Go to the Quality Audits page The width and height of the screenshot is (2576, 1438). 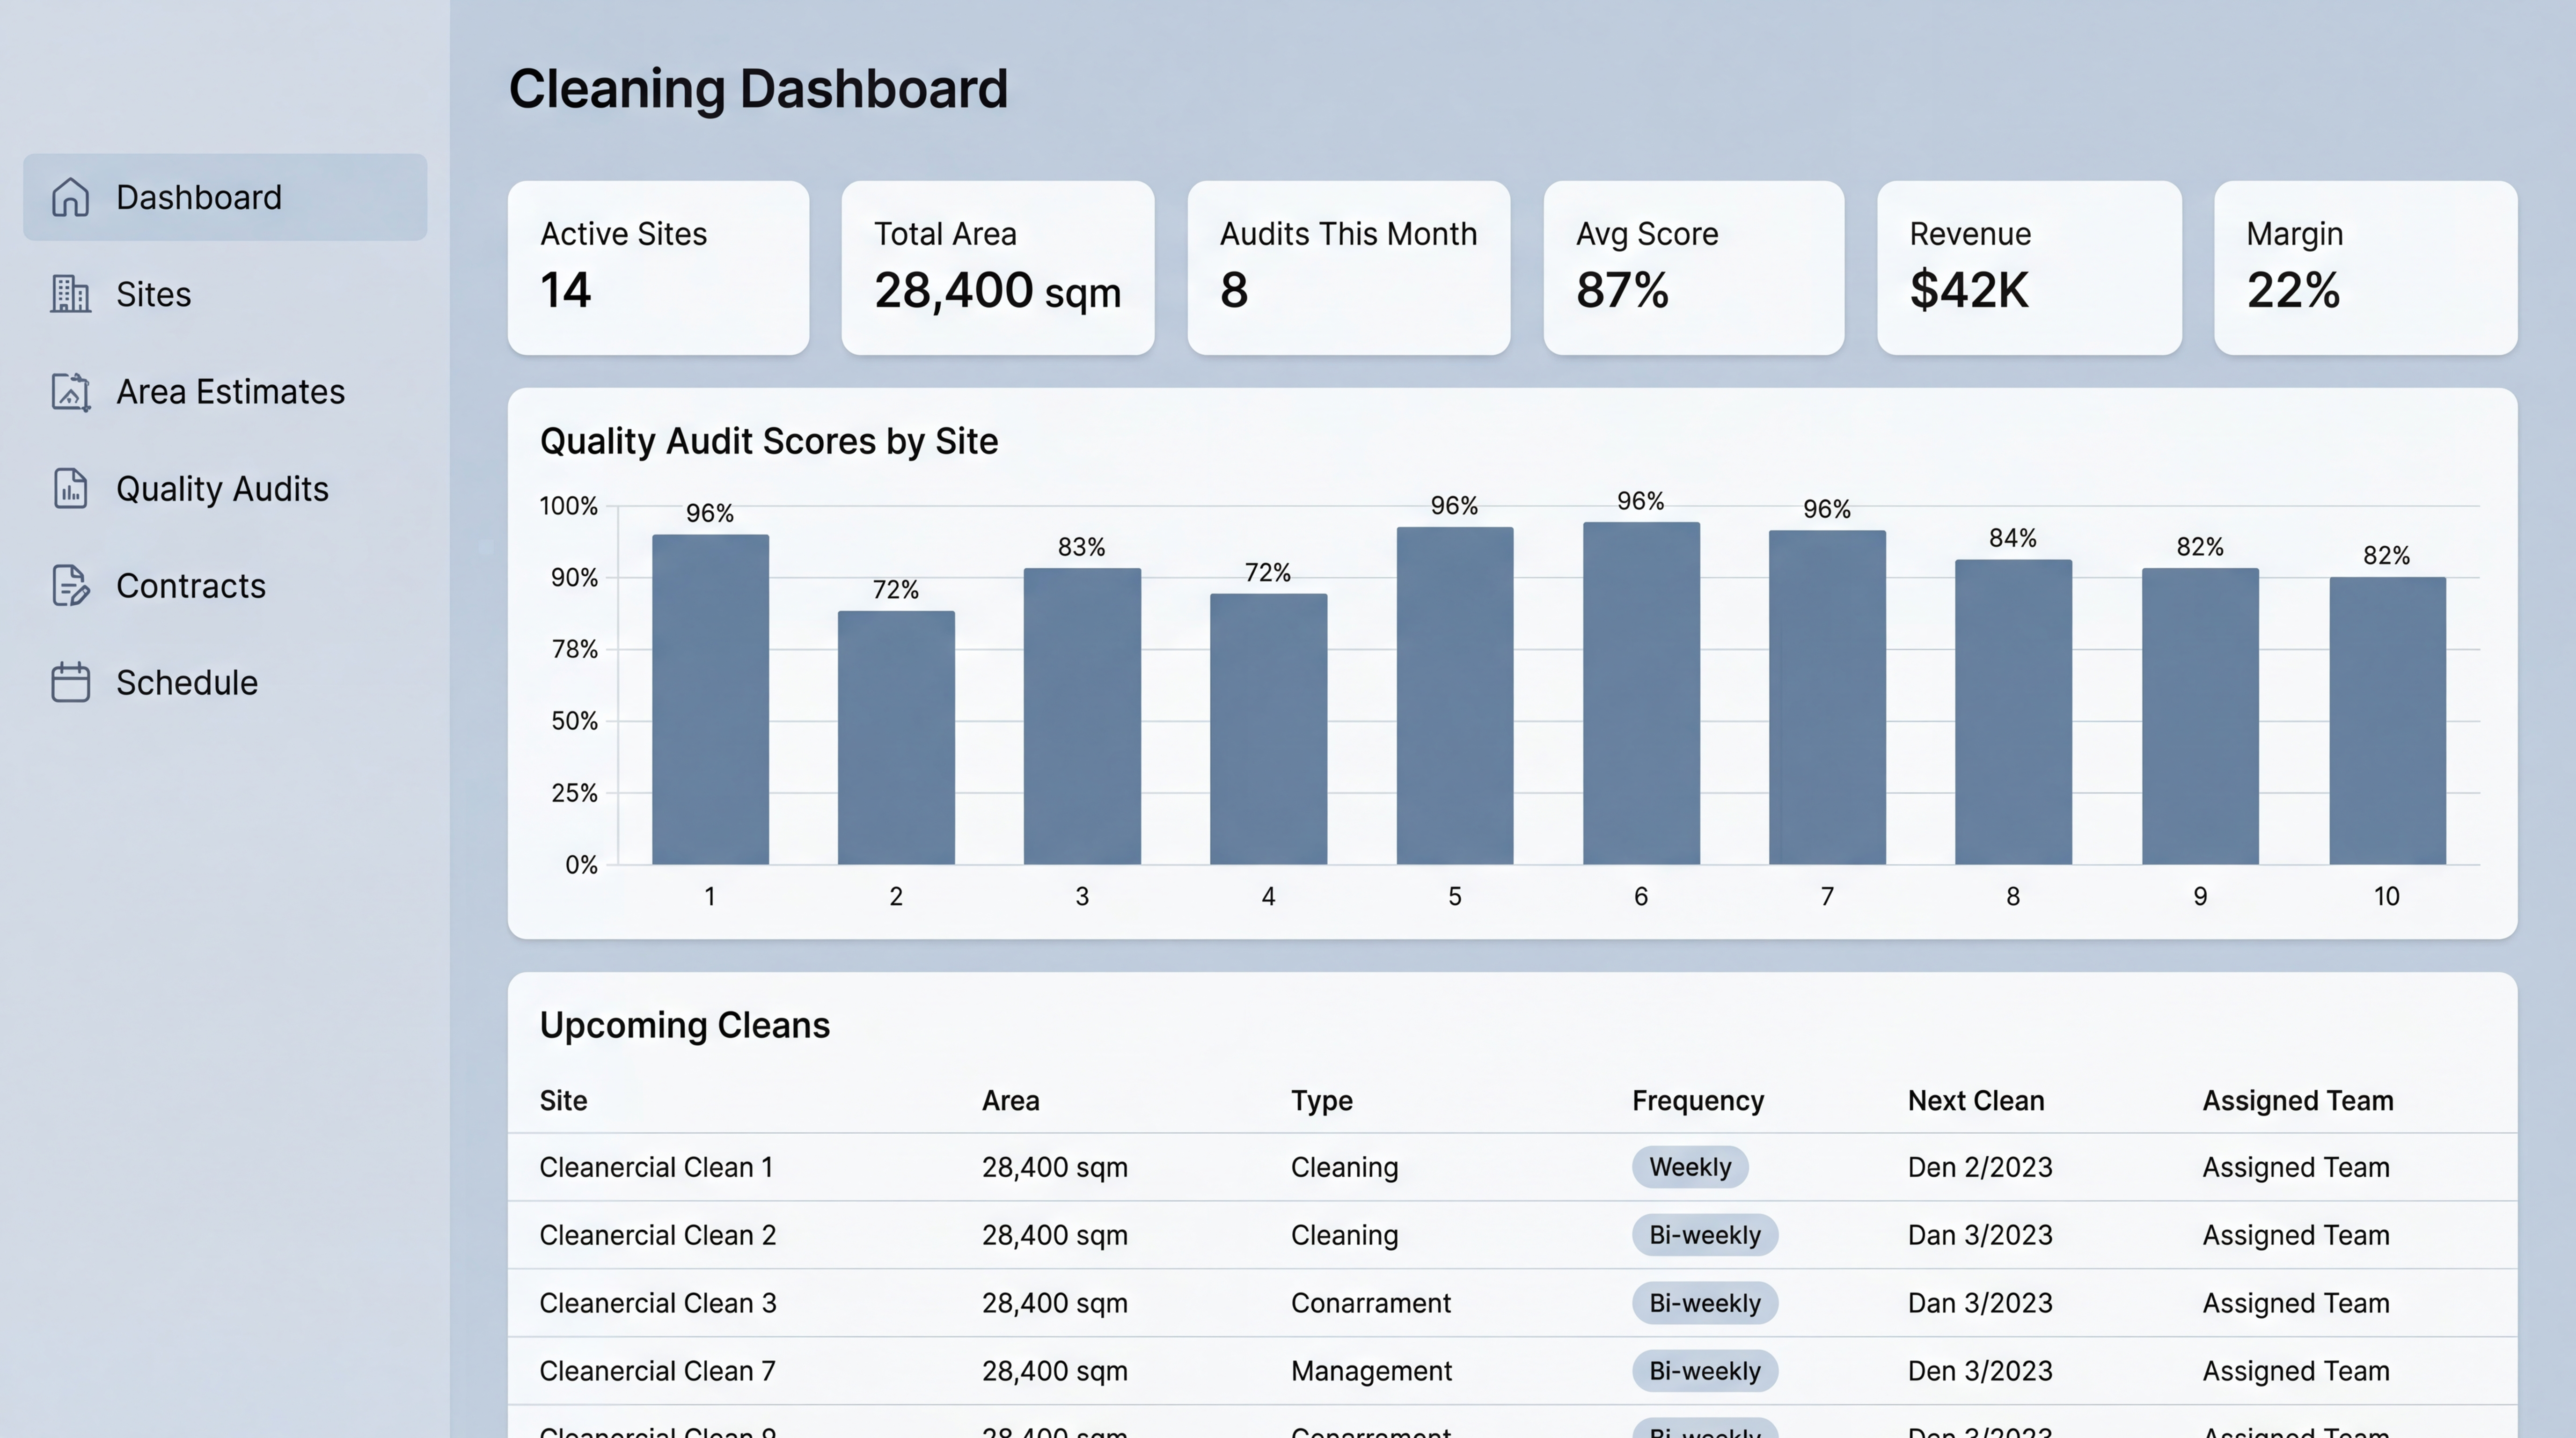coord(222,488)
